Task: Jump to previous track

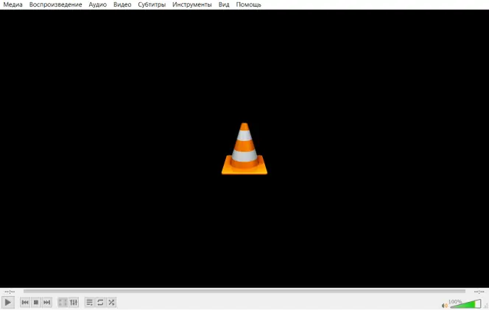Action: [25, 302]
